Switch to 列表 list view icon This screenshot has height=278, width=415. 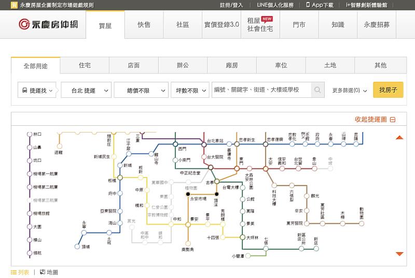pos(14,272)
